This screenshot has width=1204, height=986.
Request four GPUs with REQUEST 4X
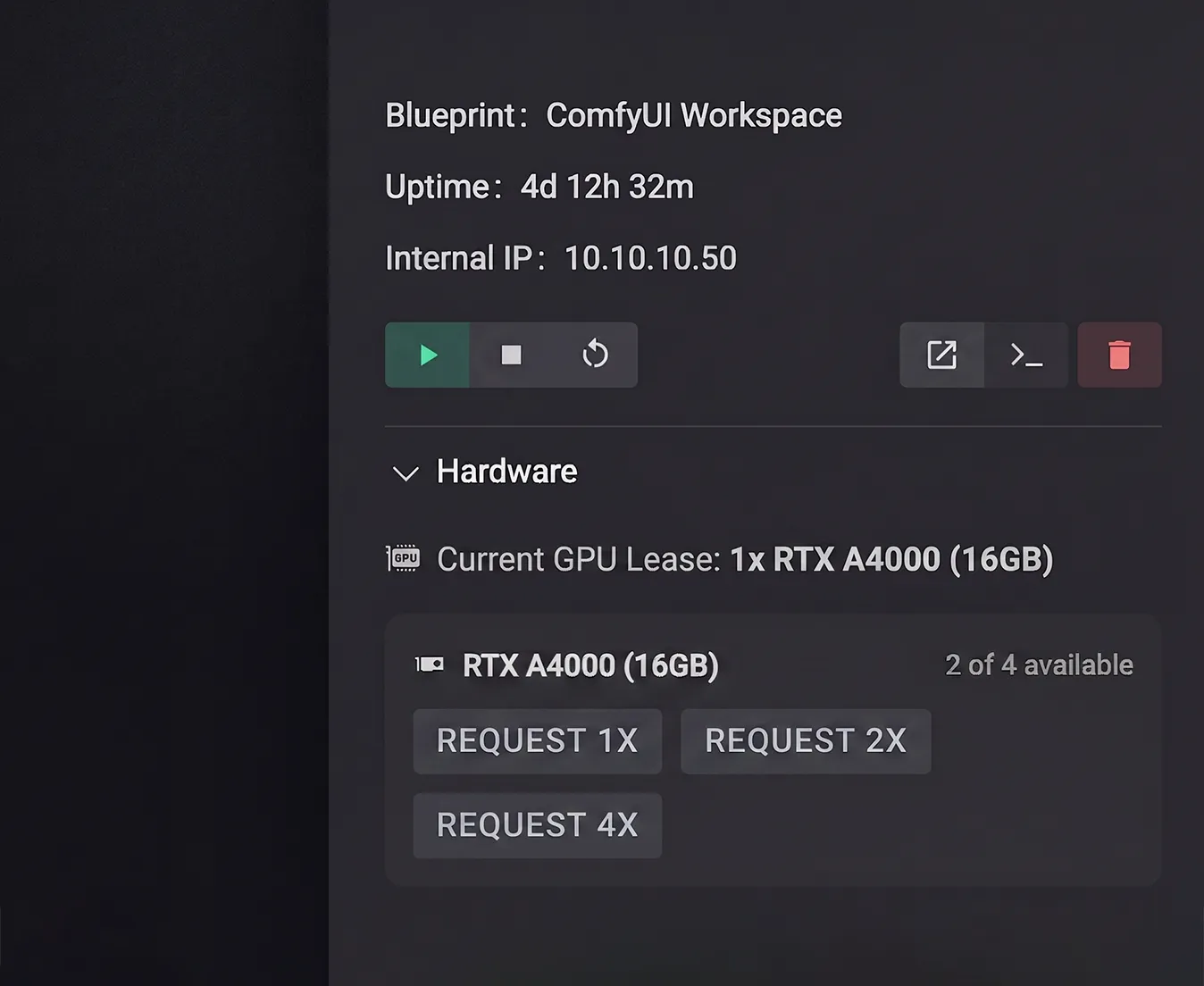[x=537, y=825]
